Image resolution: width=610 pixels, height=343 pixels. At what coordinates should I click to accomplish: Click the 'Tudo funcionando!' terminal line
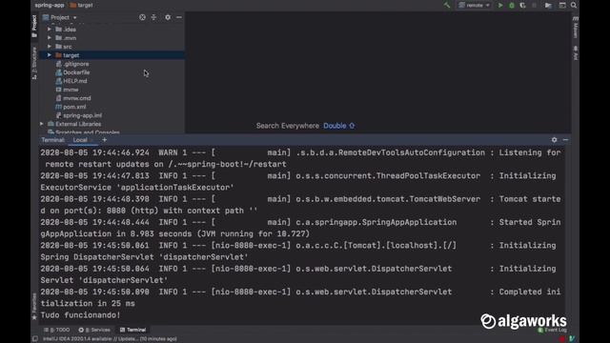click(x=80, y=315)
